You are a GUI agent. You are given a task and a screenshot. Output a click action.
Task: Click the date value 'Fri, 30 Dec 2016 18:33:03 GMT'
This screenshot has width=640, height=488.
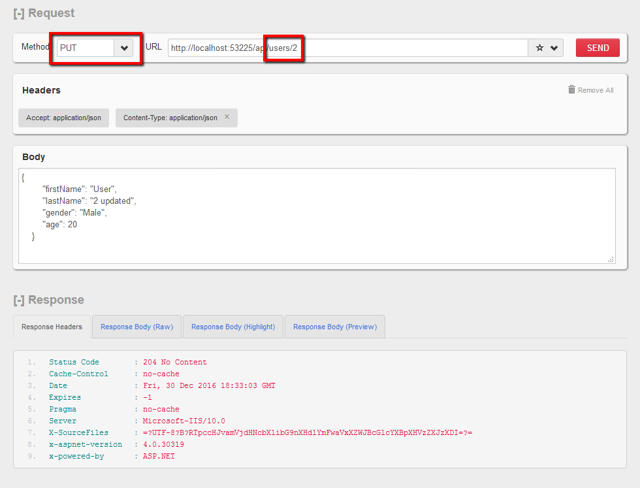(x=209, y=386)
